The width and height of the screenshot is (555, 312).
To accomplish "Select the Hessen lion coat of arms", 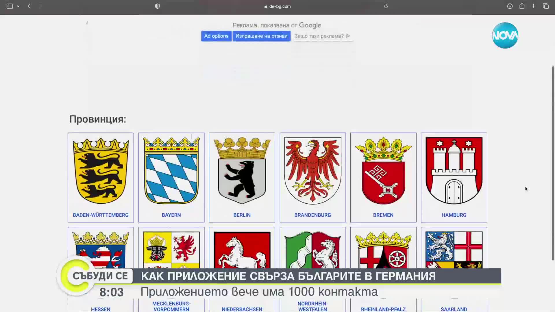I will click(101, 250).
